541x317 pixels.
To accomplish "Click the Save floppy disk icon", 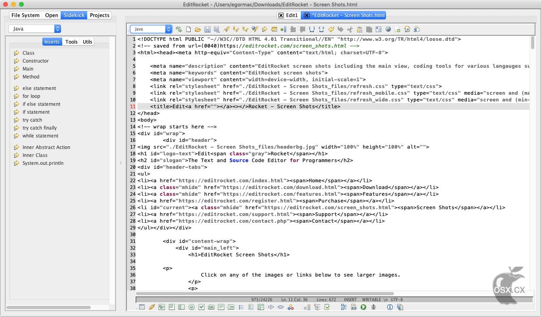I will coord(207,29).
